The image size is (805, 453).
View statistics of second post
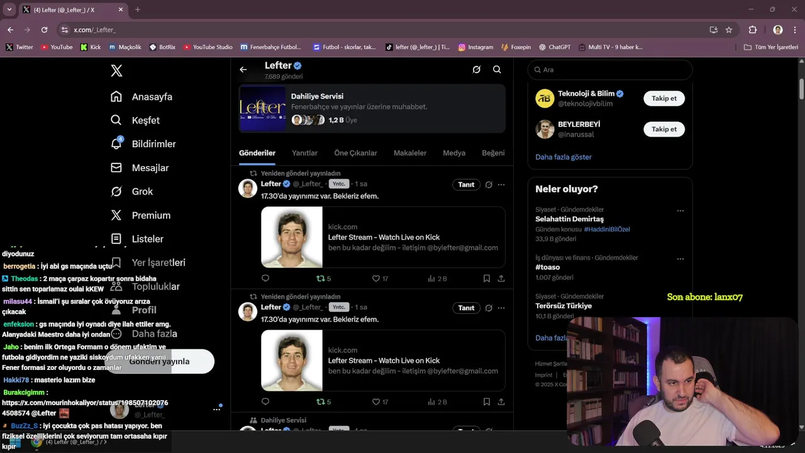[x=437, y=401]
